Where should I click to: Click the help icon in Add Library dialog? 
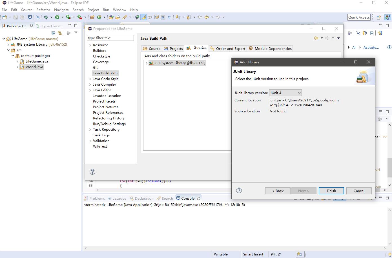pos(239,190)
